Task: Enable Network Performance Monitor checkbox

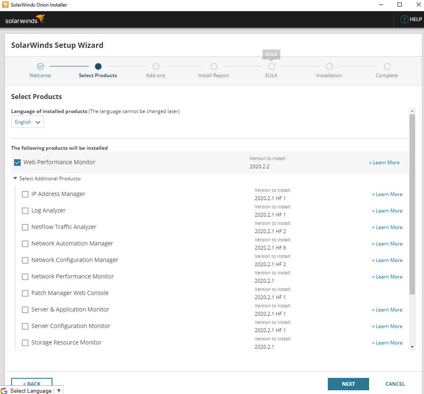Action: (25, 277)
